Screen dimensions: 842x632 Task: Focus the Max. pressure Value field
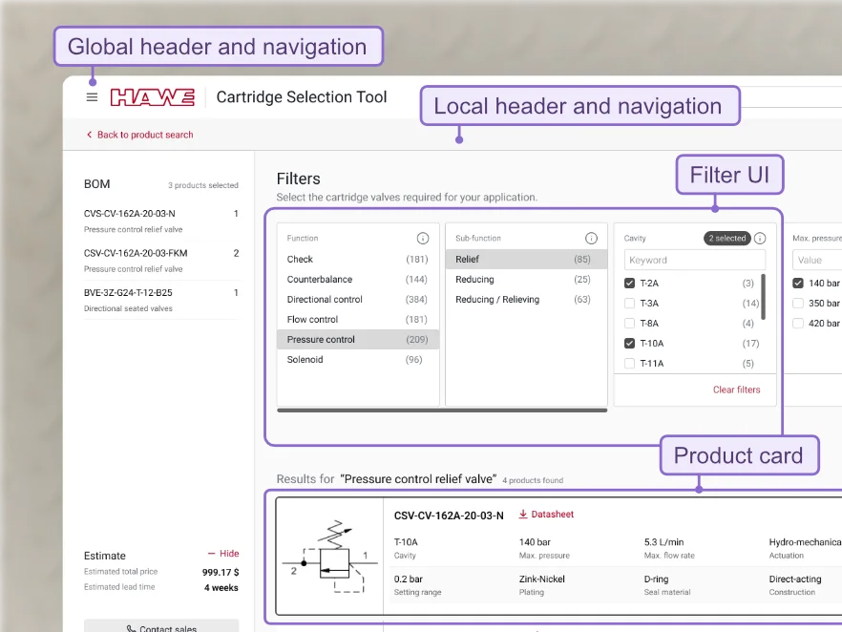817,260
